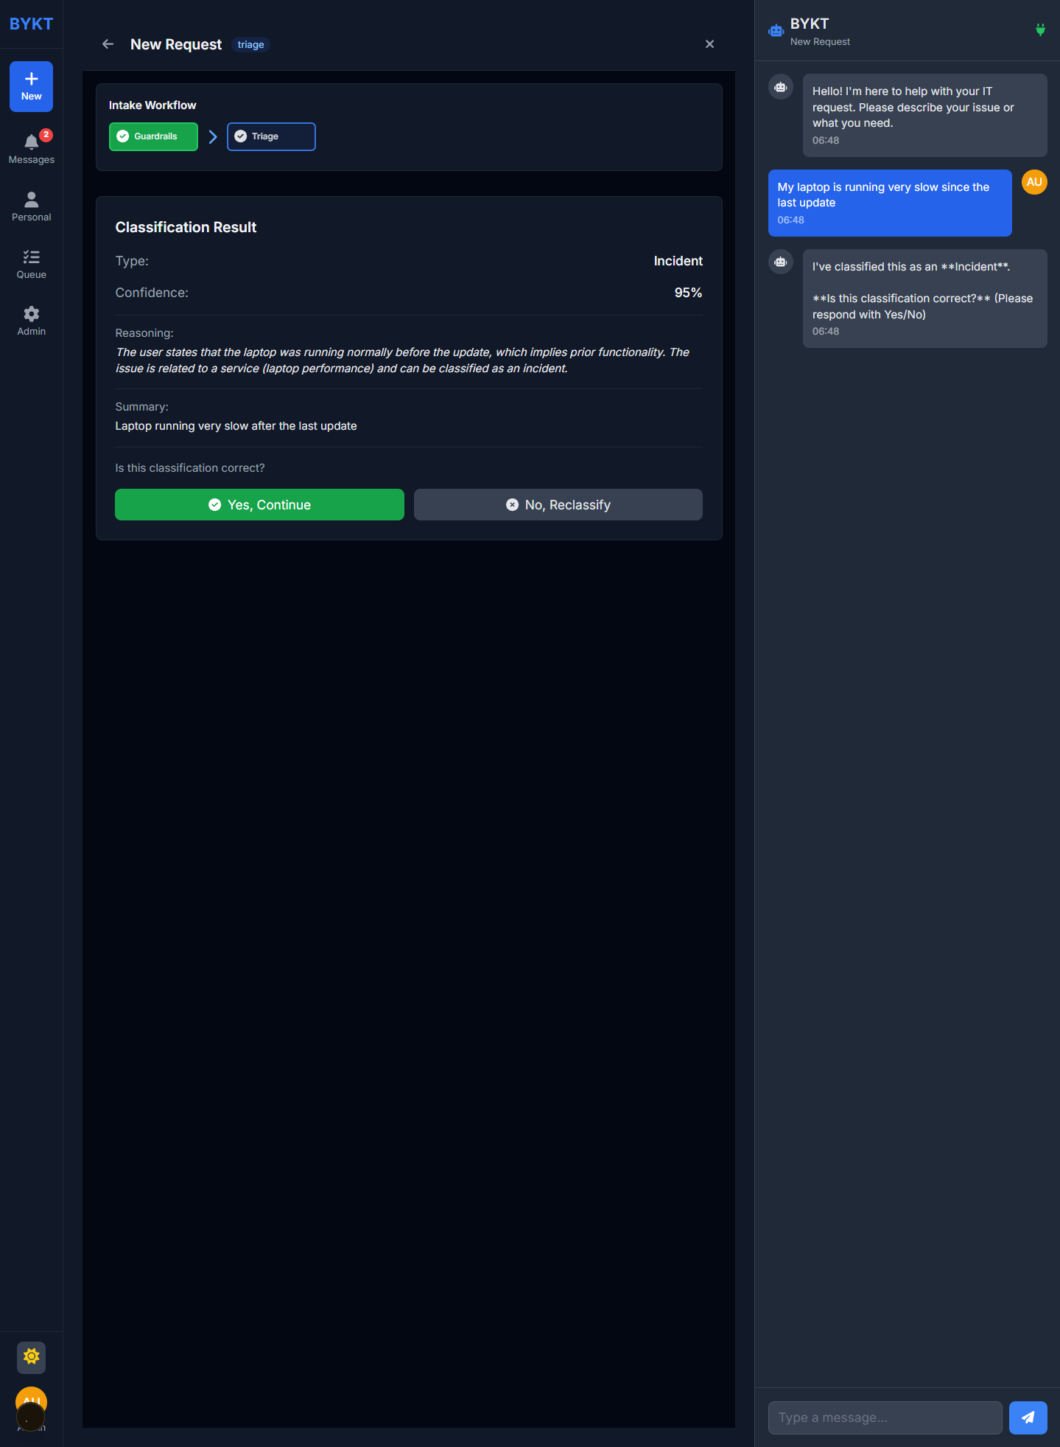Open the Personal section in sidebar

31,206
